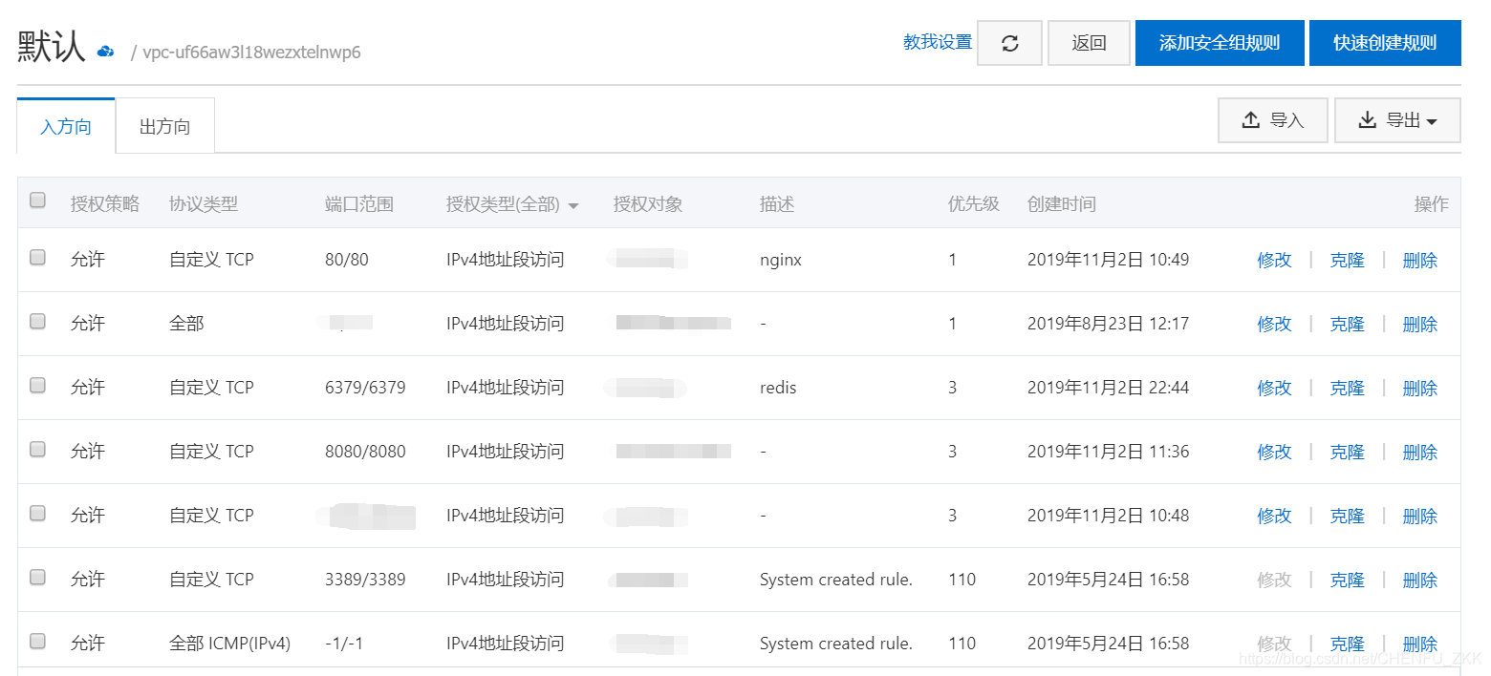
Task: Click the 6379/6379 port range cell
Action: (x=365, y=388)
